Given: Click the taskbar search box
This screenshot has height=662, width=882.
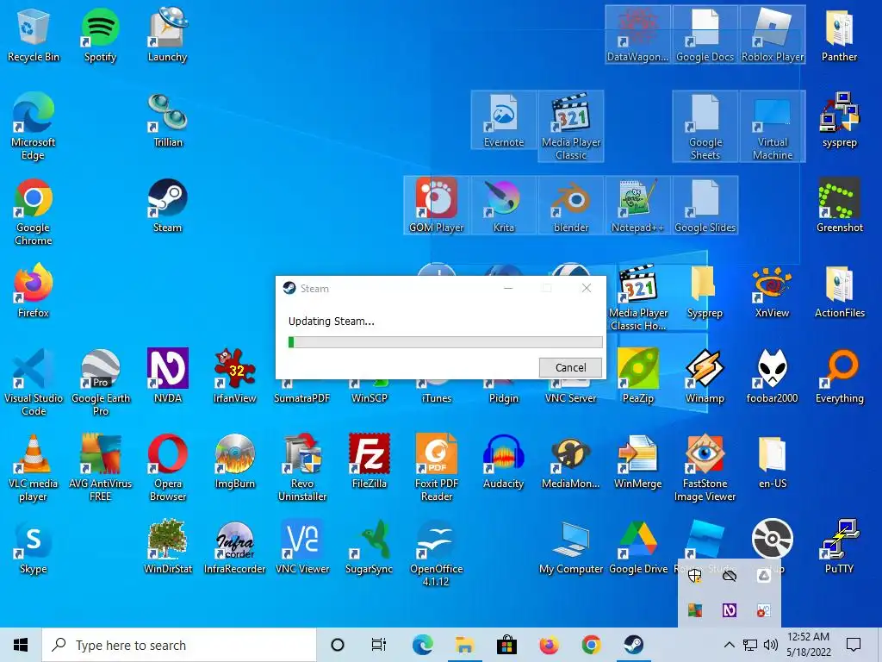Looking at the screenshot, I should pyautogui.click(x=179, y=645).
